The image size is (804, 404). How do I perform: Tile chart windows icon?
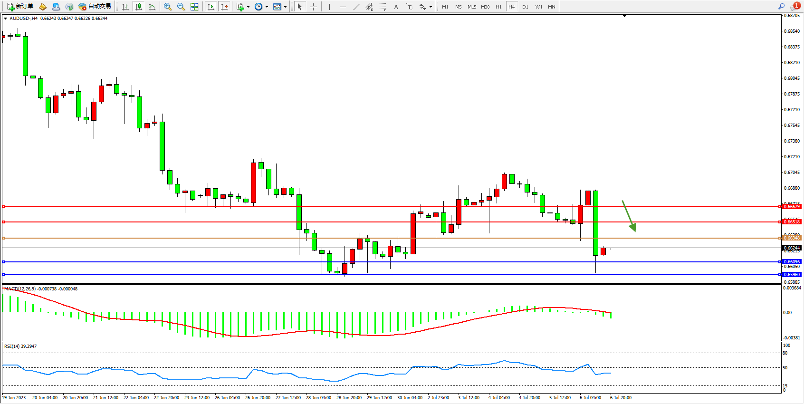(194, 7)
